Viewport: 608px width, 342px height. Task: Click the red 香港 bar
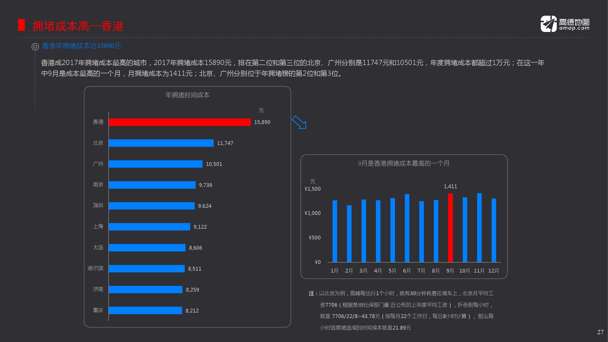pos(179,122)
